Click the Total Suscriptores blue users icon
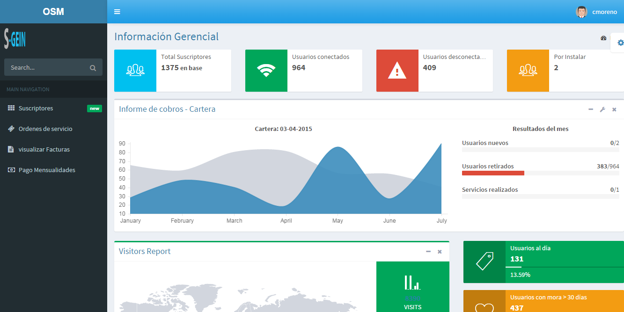Image resolution: width=624 pixels, height=312 pixels. pyautogui.click(x=135, y=71)
